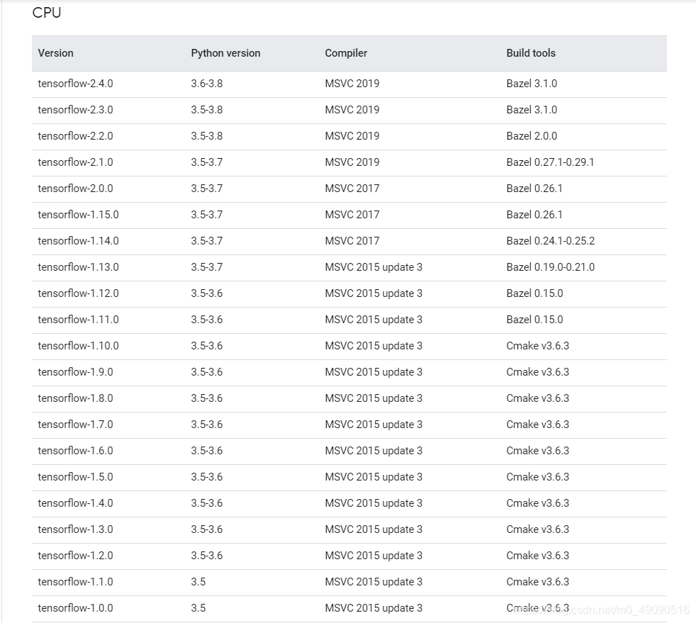Click the Bazel 2.0.0 build tools cell
This screenshot has width=696, height=623.
pyautogui.click(x=532, y=136)
